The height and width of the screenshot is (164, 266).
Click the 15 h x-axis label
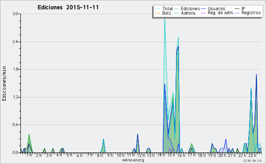pos(171,155)
